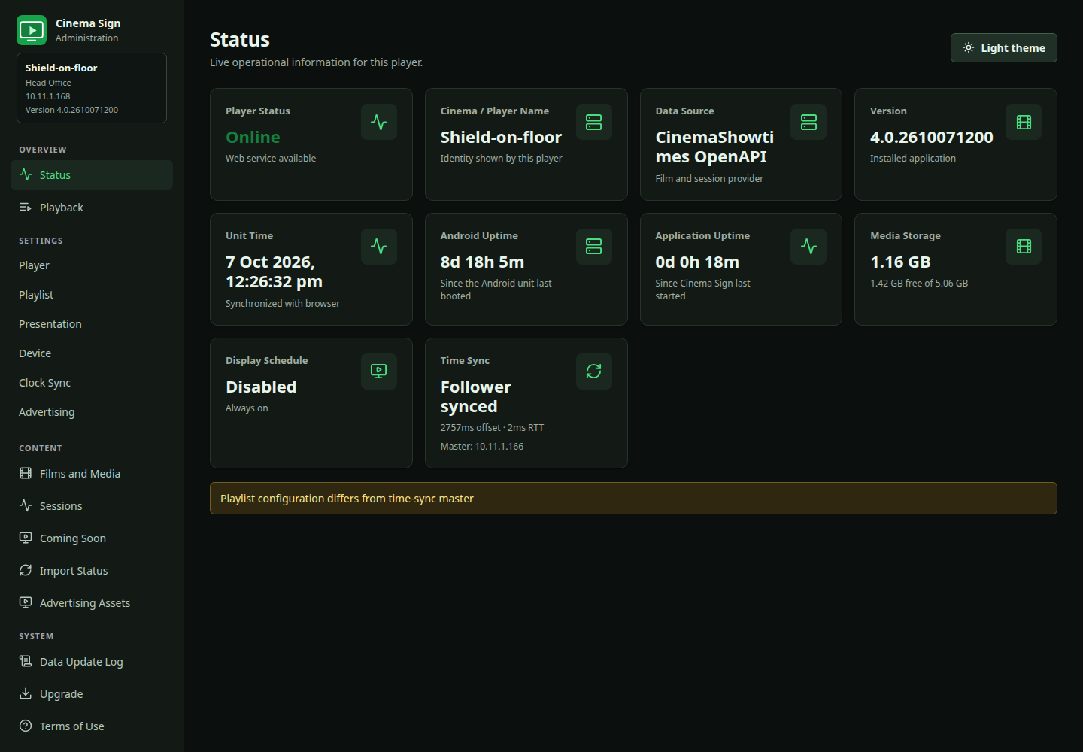This screenshot has width=1083, height=752.
Task: Open the Sessions content page
Action: tap(92, 506)
